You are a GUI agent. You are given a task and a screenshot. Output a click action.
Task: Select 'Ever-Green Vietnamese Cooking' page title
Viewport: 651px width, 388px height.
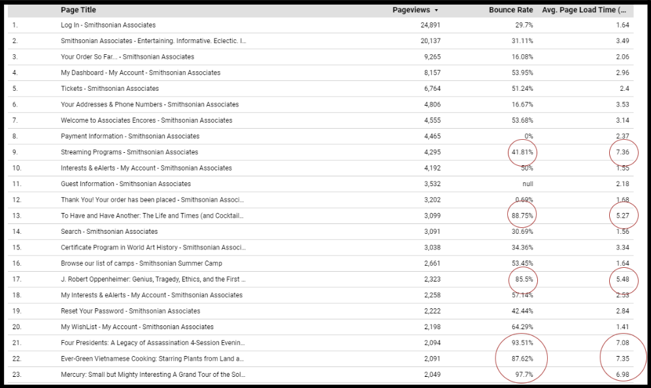pos(152,359)
